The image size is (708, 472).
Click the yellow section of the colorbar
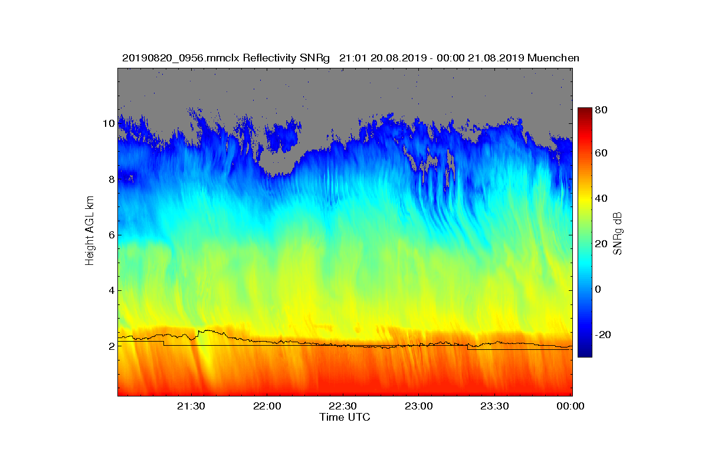tap(585, 201)
